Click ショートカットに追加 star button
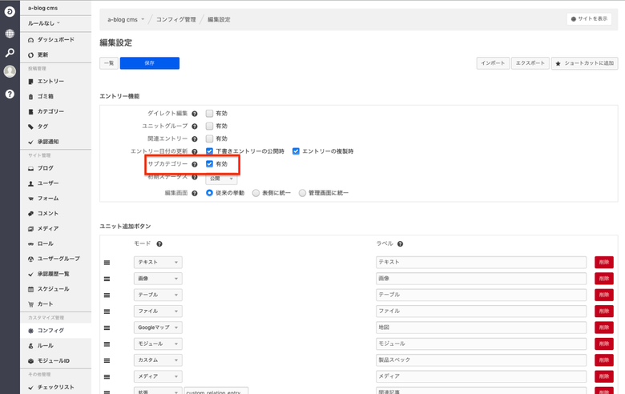This screenshot has width=625, height=394. tap(584, 63)
